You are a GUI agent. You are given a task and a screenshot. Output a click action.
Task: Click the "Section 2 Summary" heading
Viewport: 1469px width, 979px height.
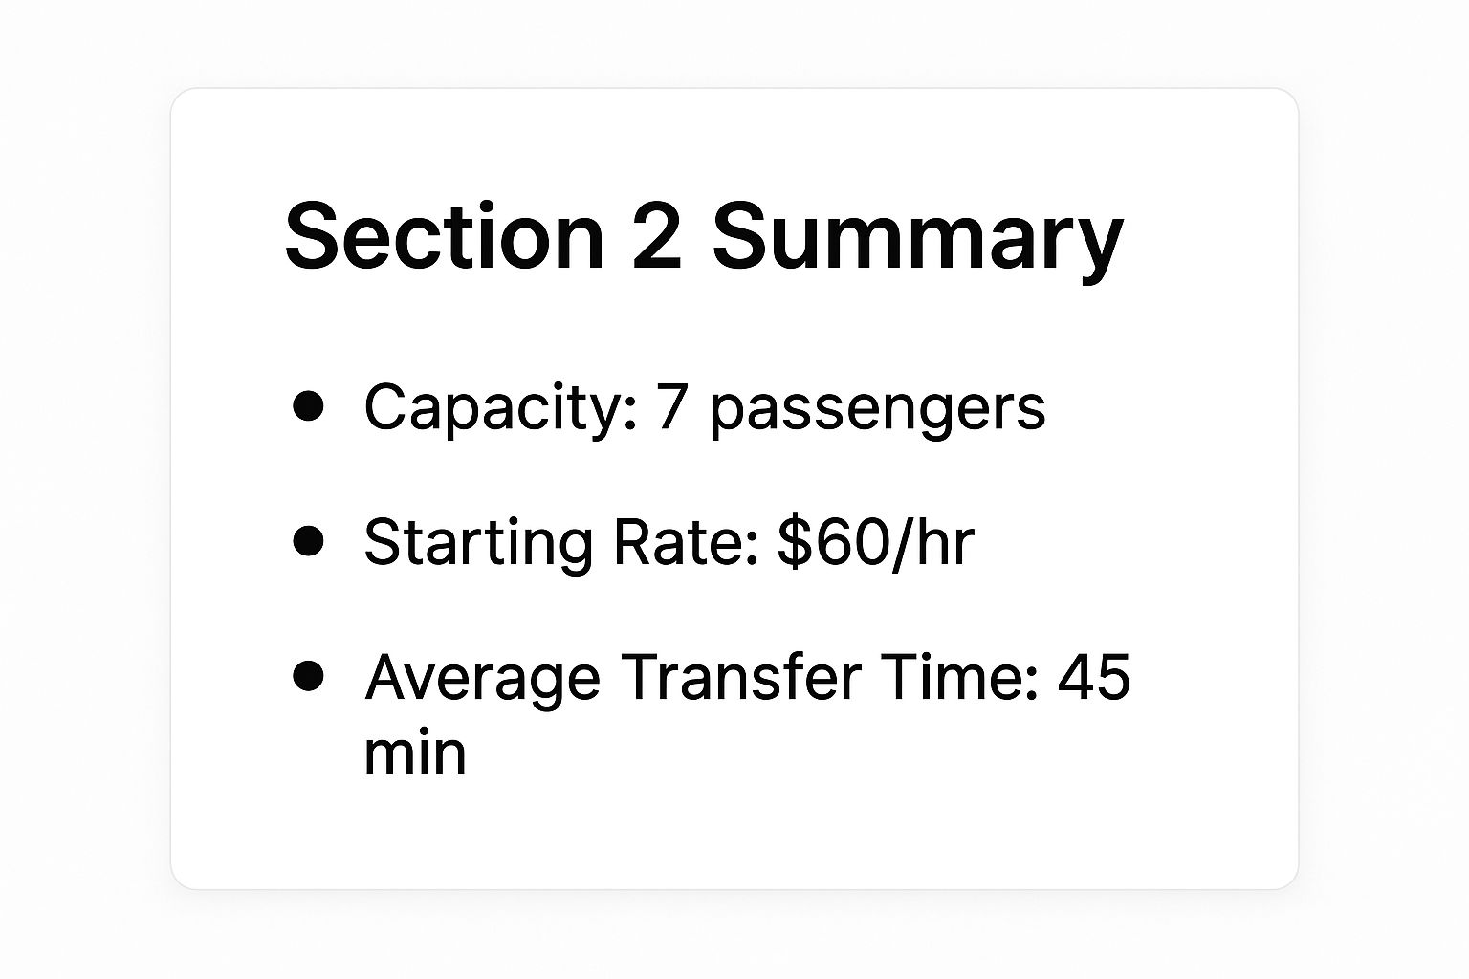(703, 236)
